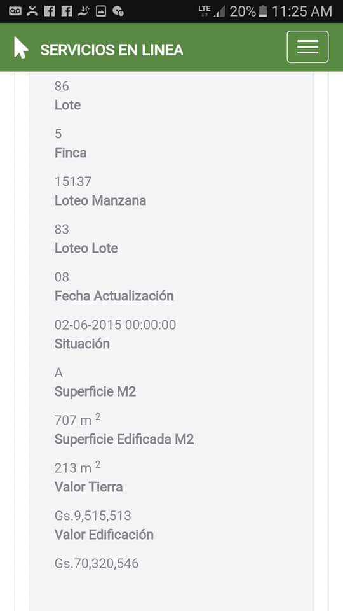Tap the missed call status icon
The height and width of the screenshot is (611, 343).
tap(32, 11)
